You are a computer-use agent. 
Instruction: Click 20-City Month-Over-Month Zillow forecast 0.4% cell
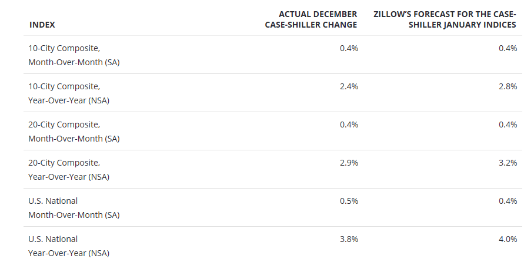[508, 125]
